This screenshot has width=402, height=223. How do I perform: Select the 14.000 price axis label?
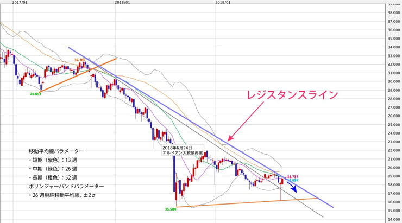click(394, 219)
